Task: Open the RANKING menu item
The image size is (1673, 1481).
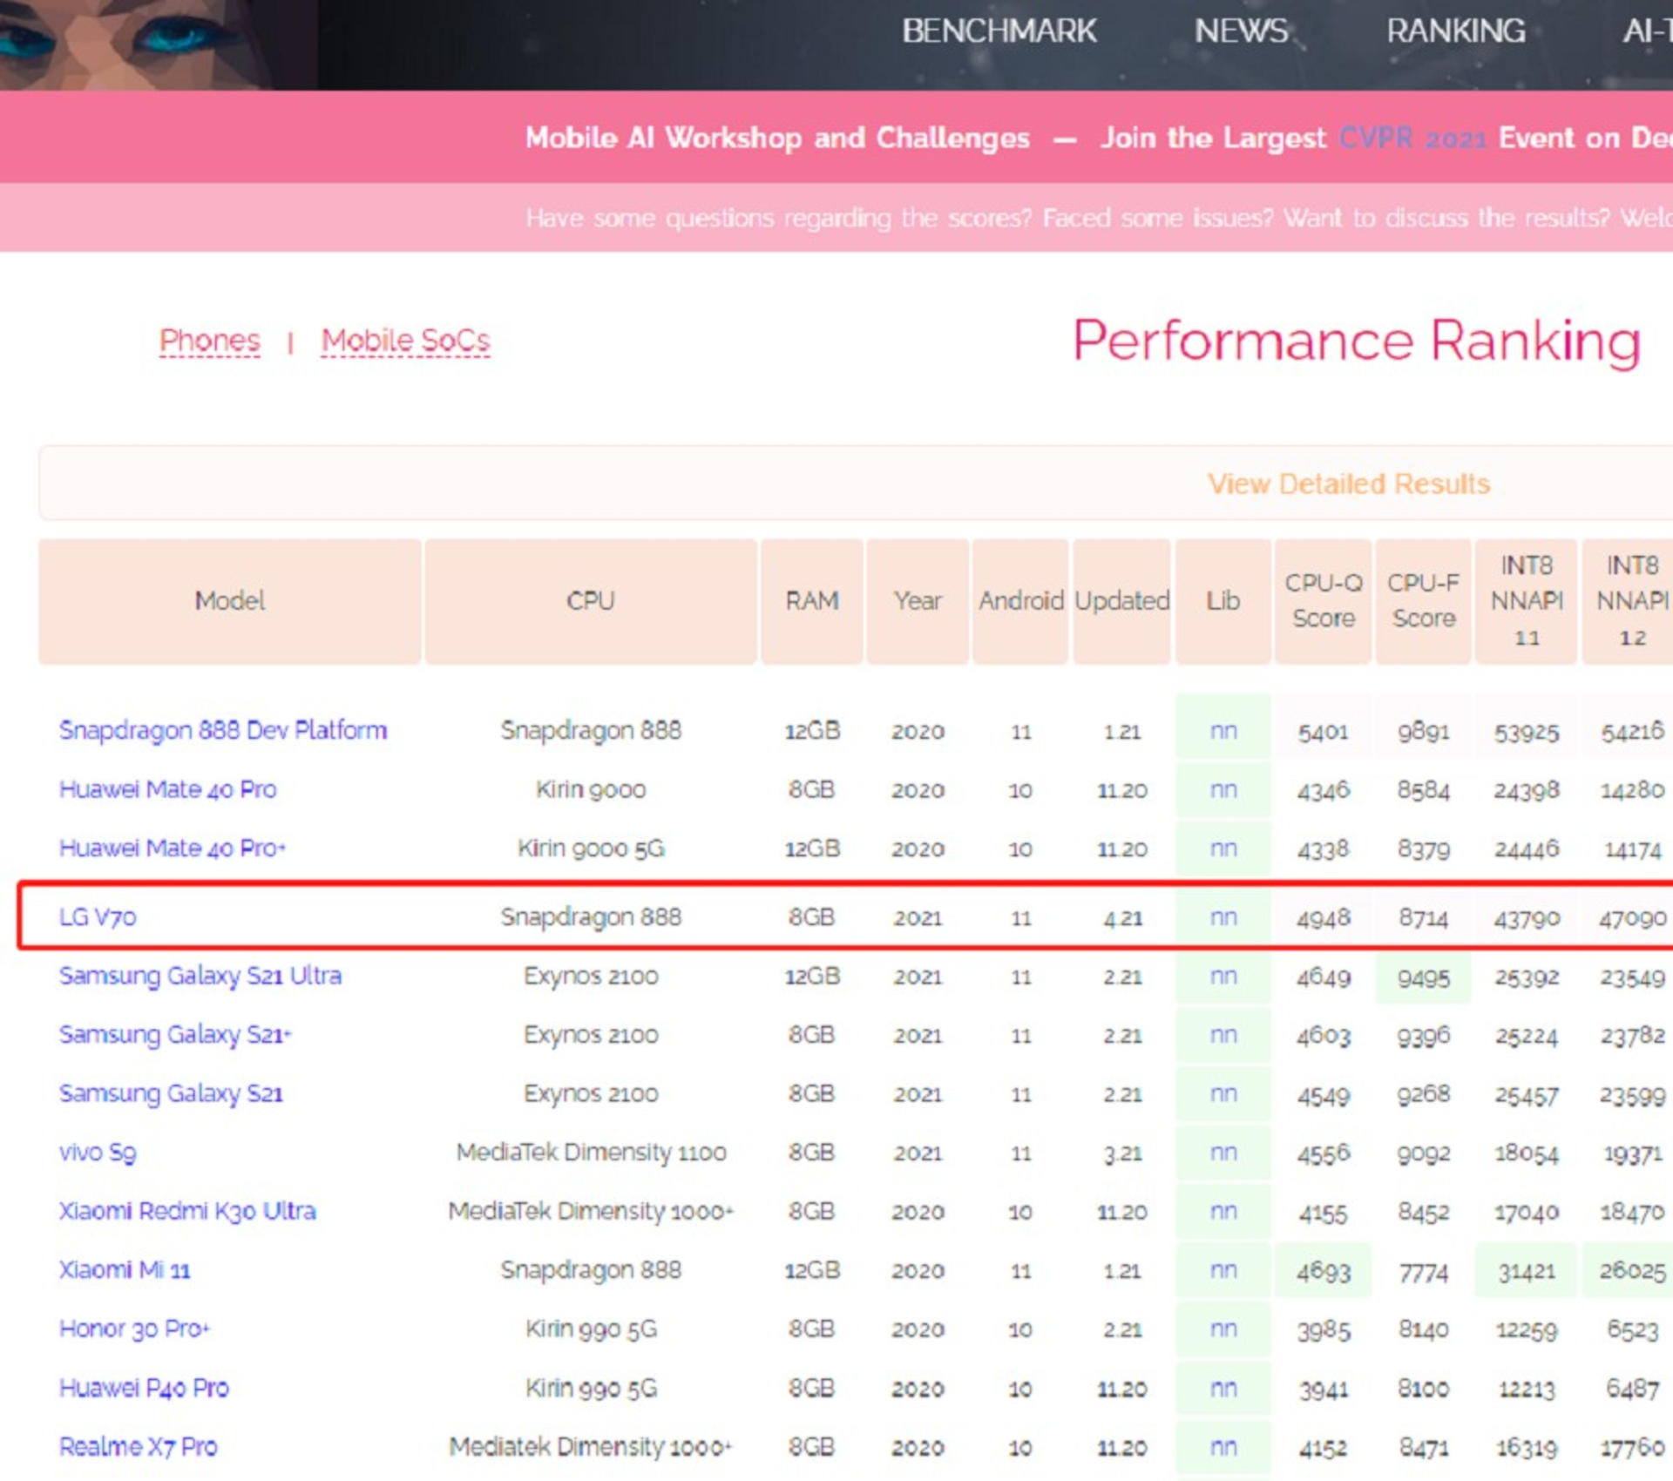Action: point(1455,31)
